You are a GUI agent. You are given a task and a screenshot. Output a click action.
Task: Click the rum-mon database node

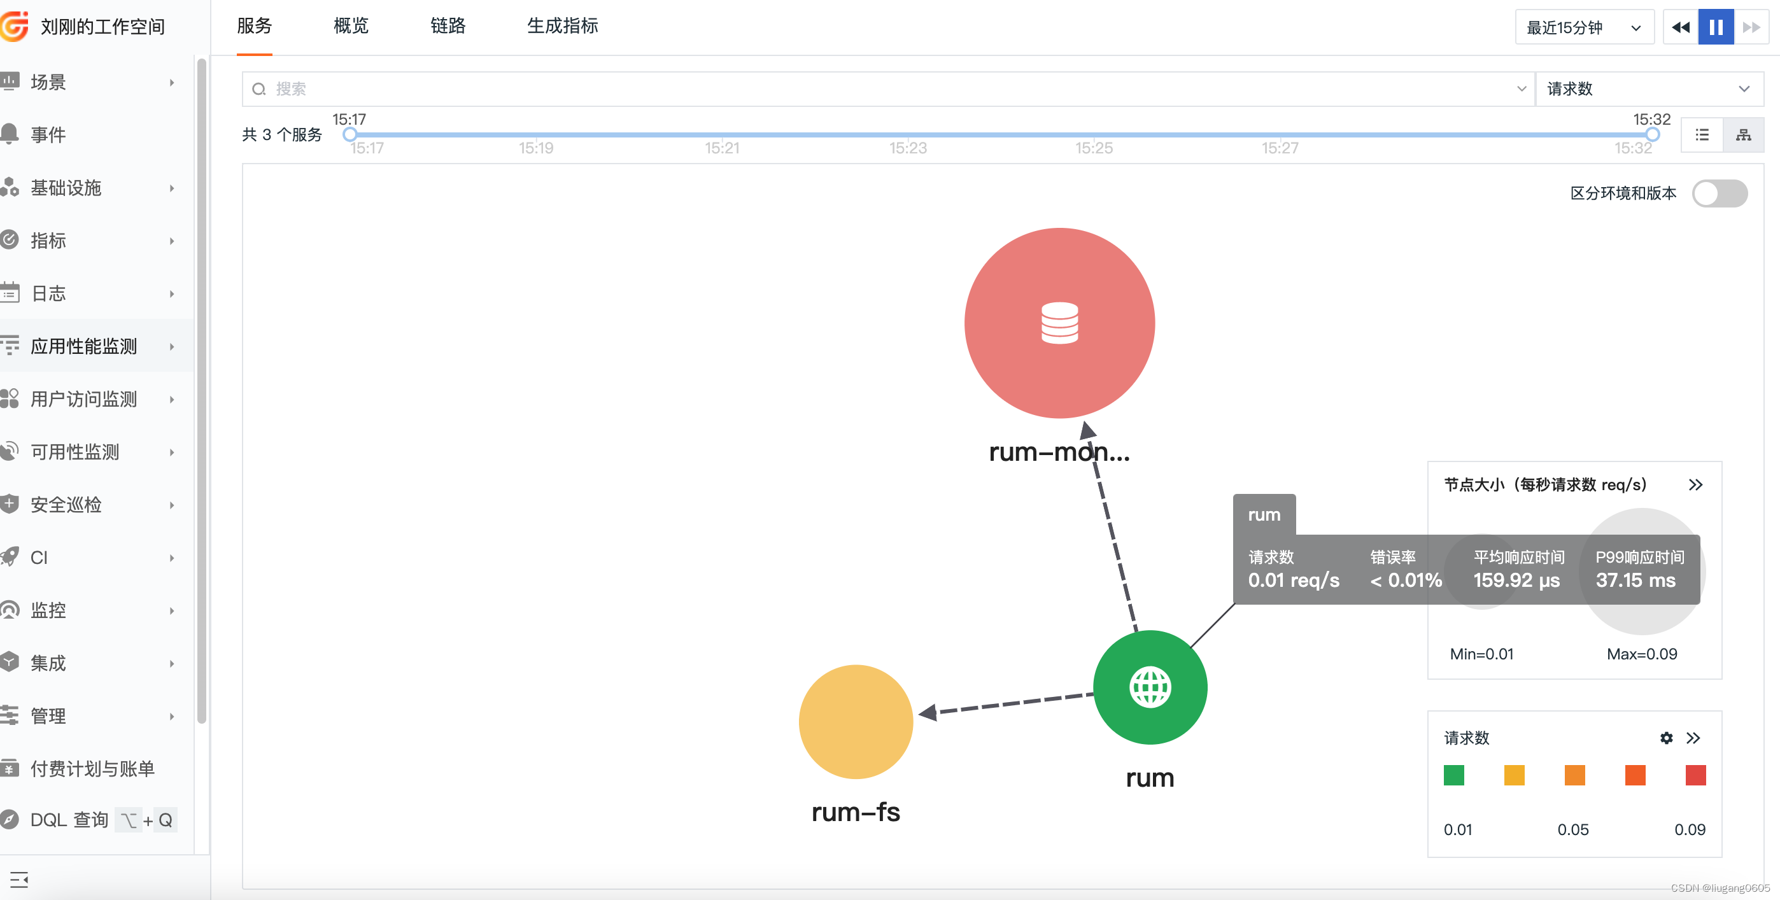point(1059,323)
